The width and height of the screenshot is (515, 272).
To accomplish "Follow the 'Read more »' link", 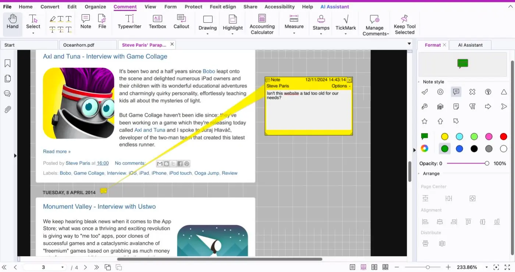I will click(57, 151).
